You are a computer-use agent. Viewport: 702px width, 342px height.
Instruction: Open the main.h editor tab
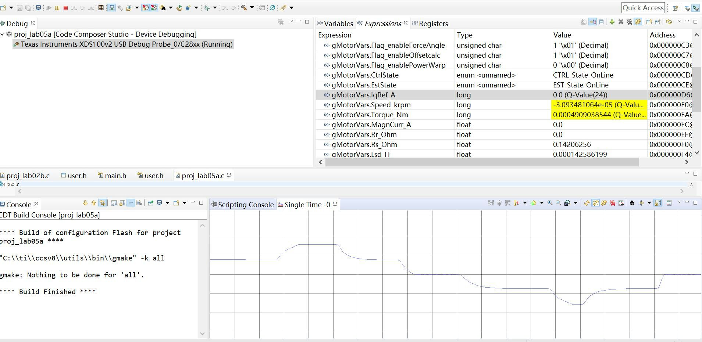click(112, 176)
